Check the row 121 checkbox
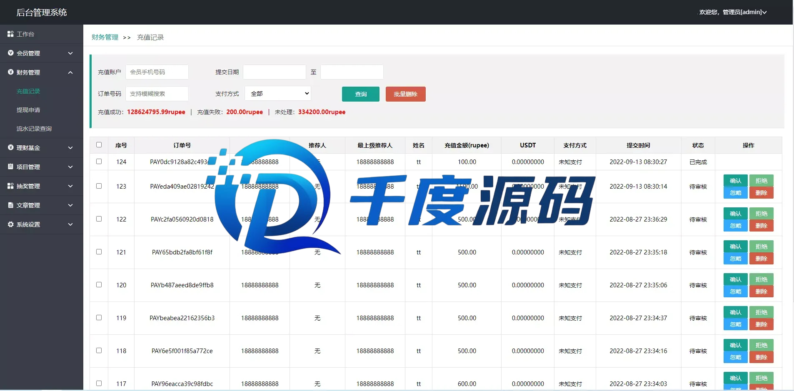 click(99, 252)
